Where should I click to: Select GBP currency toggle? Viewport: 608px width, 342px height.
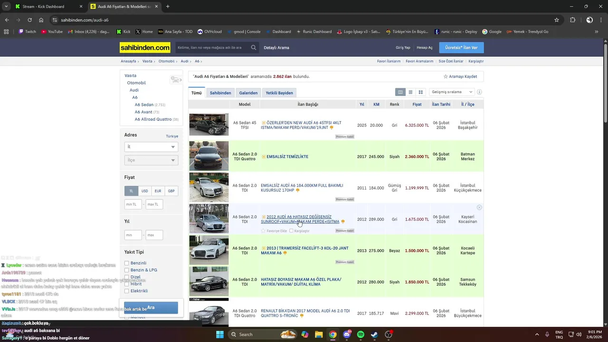tap(171, 191)
